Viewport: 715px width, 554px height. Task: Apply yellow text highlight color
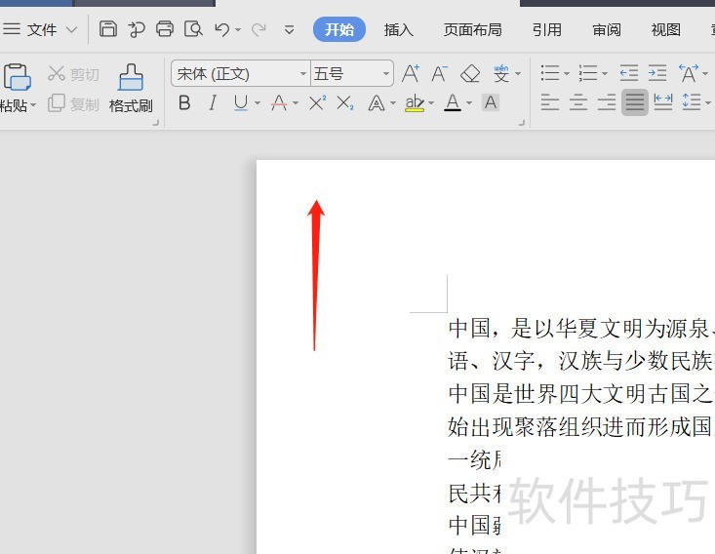pyautogui.click(x=415, y=103)
